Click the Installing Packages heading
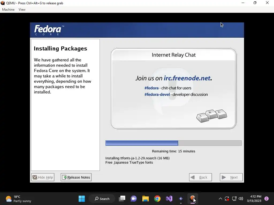This screenshot has width=274, height=205. coord(60,49)
